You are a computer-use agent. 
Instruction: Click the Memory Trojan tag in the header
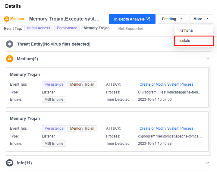tap(96, 28)
